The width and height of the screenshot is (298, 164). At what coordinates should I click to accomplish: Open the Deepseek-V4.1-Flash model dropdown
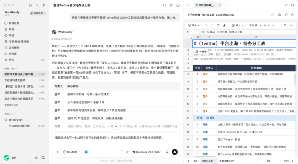pos(147,152)
